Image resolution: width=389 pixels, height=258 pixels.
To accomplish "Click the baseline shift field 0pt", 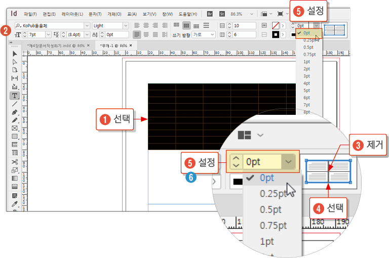I will [117, 34].
